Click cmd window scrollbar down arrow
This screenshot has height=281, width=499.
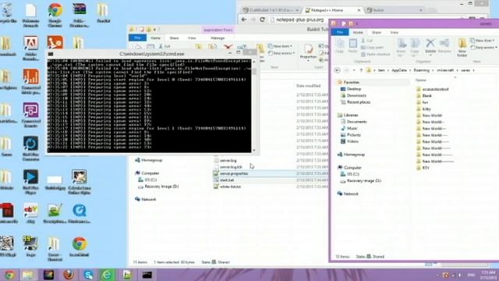(254, 150)
